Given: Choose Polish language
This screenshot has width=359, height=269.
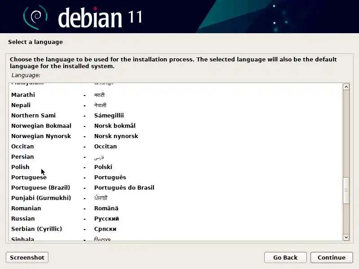Looking at the screenshot, I should 176,167.
